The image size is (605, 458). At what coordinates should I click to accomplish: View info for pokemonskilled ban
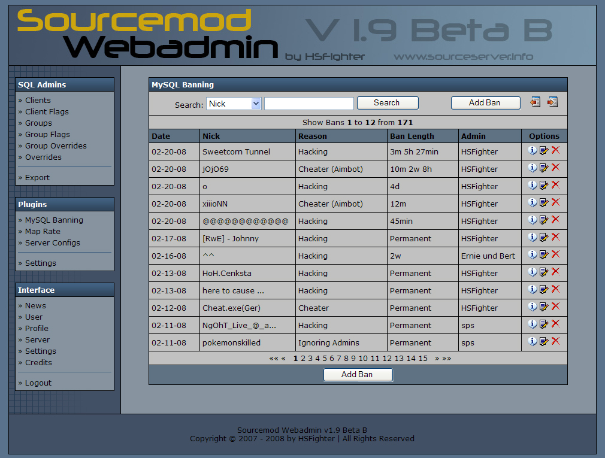click(x=533, y=341)
